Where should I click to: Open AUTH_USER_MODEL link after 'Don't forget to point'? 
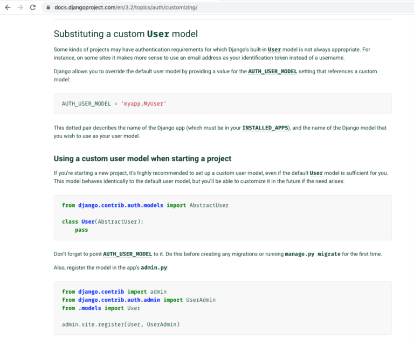pos(128,254)
